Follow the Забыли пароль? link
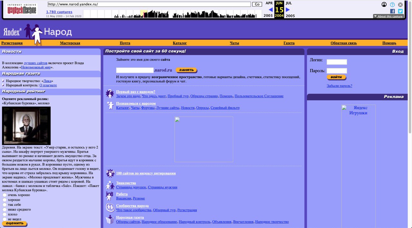 tap(339, 86)
